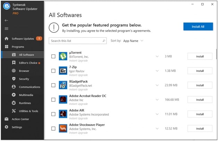Click the Multimedia play icon
Screen dimensions: 218x141
click(x=14, y=95)
